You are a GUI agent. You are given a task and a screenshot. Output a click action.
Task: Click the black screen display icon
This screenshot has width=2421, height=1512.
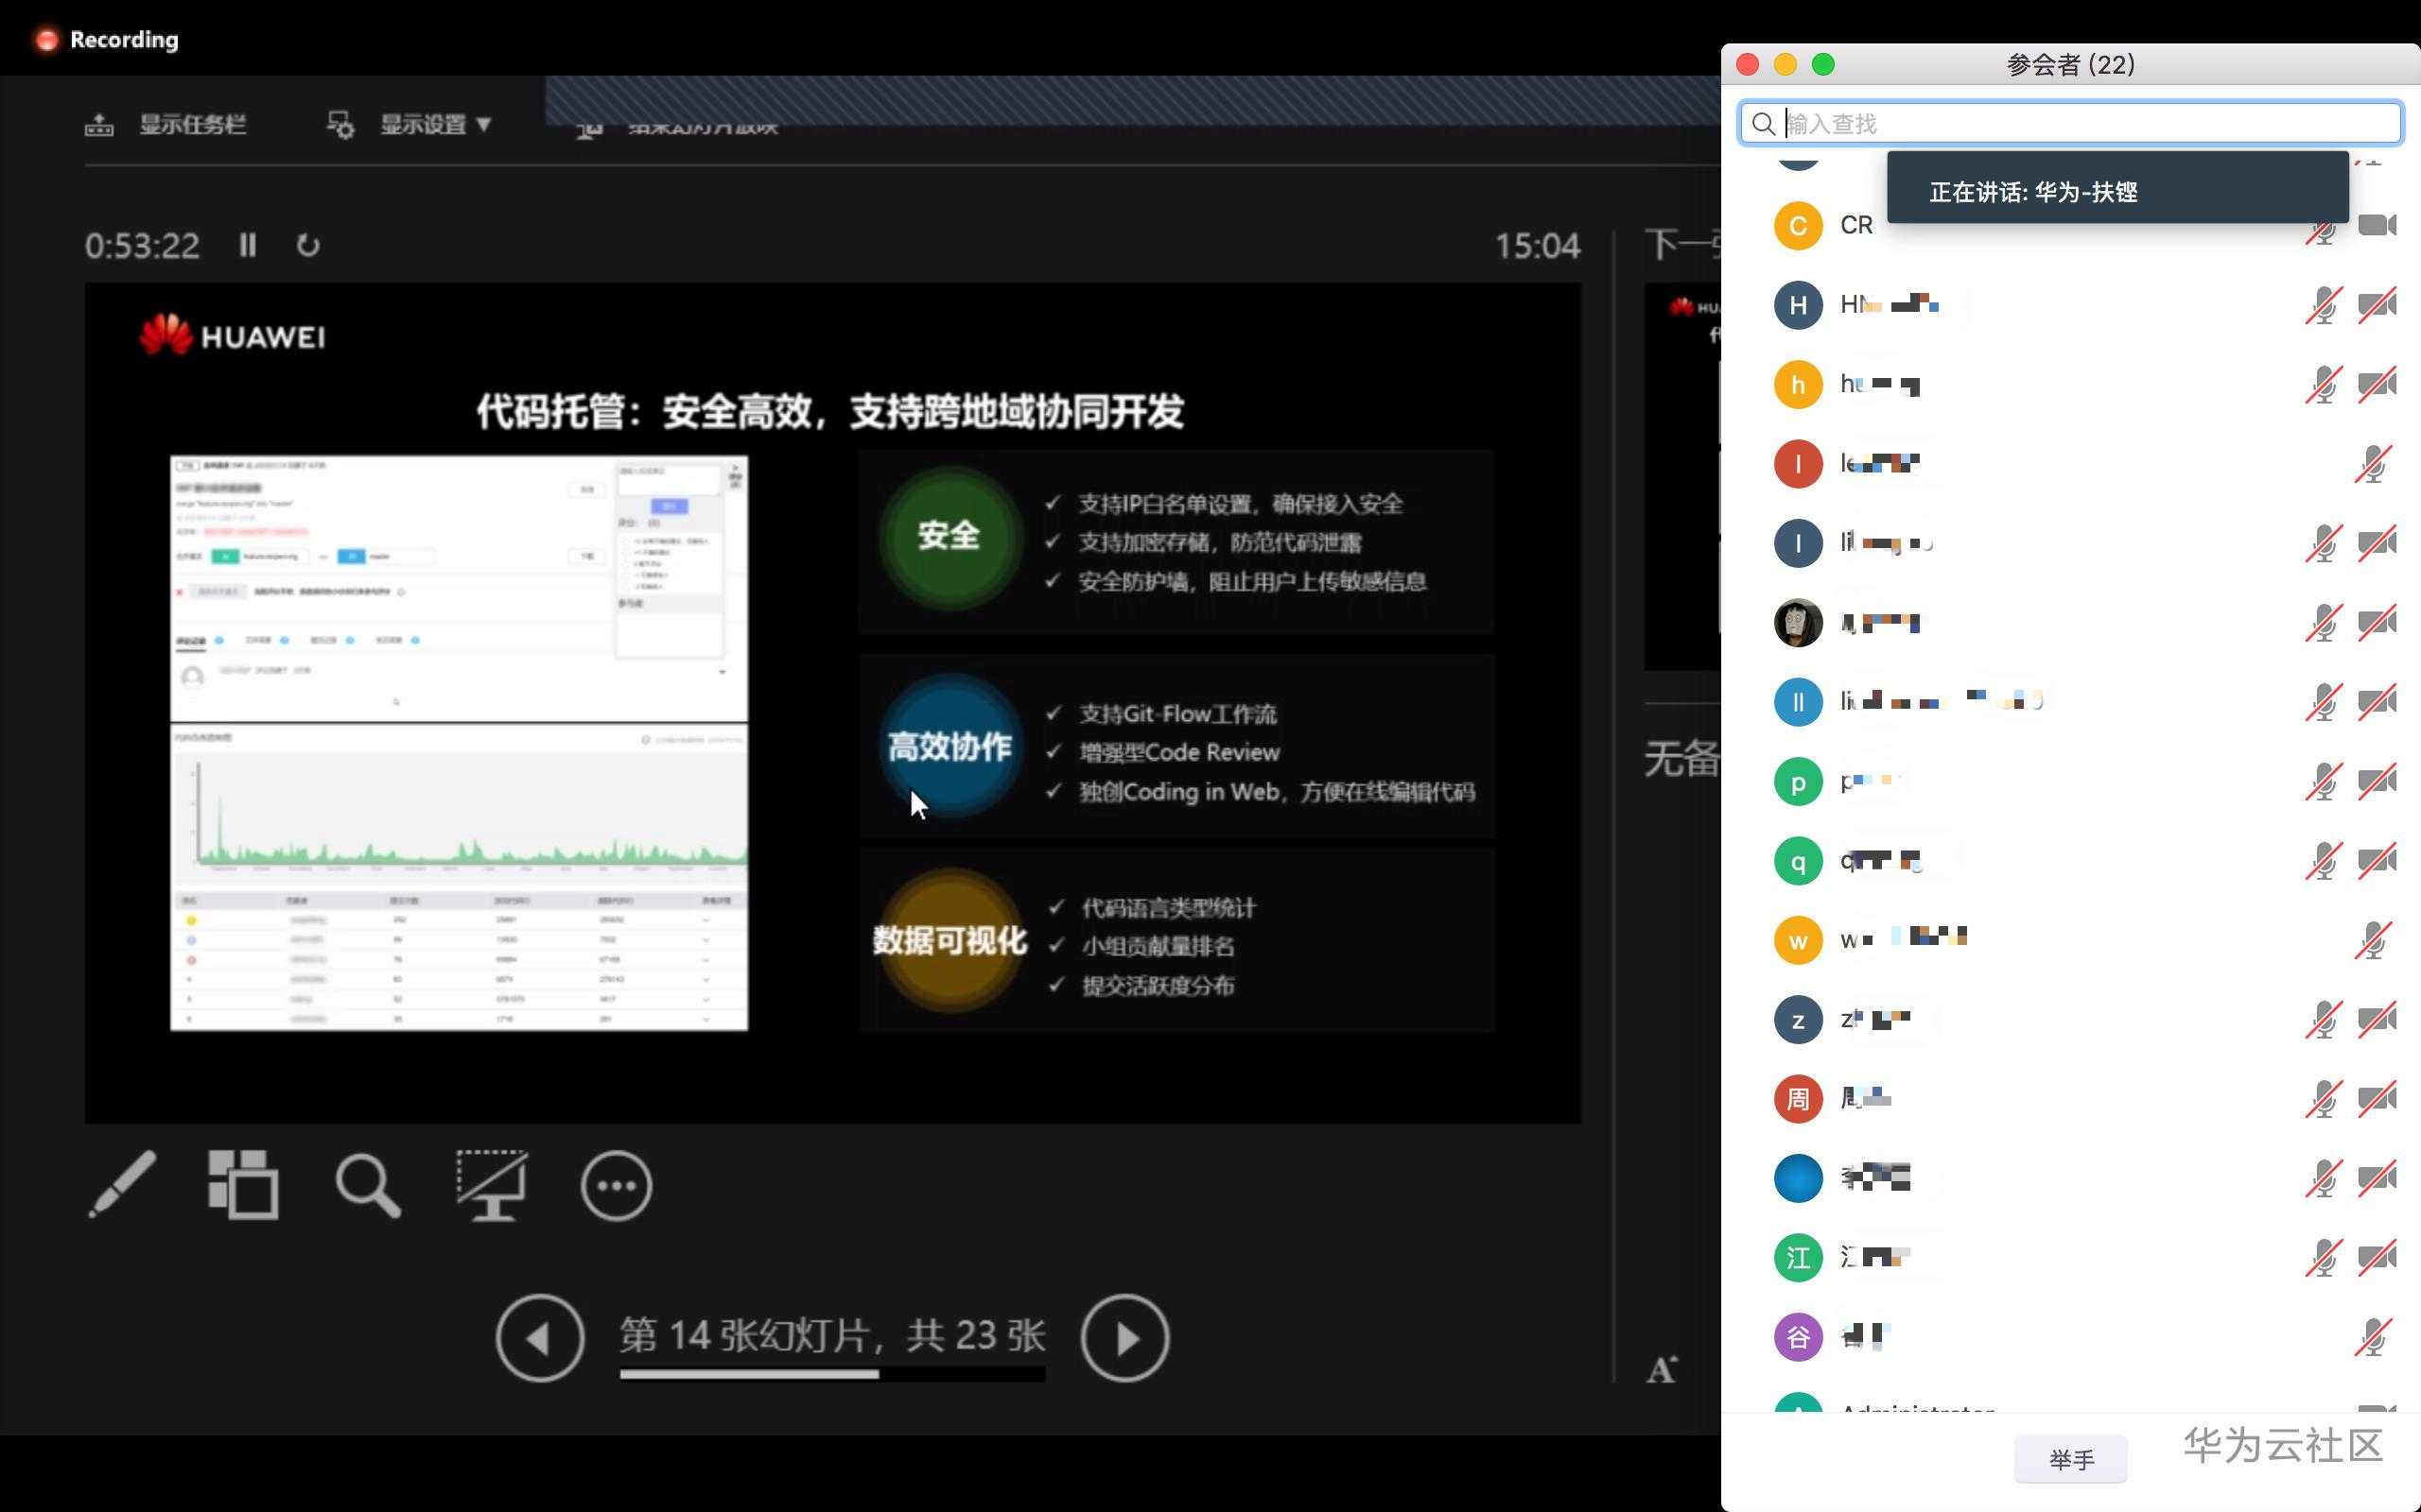(x=491, y=1185)
